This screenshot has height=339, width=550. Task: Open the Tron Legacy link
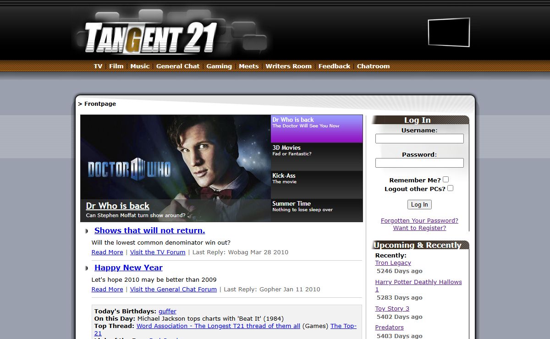[393, 262]
